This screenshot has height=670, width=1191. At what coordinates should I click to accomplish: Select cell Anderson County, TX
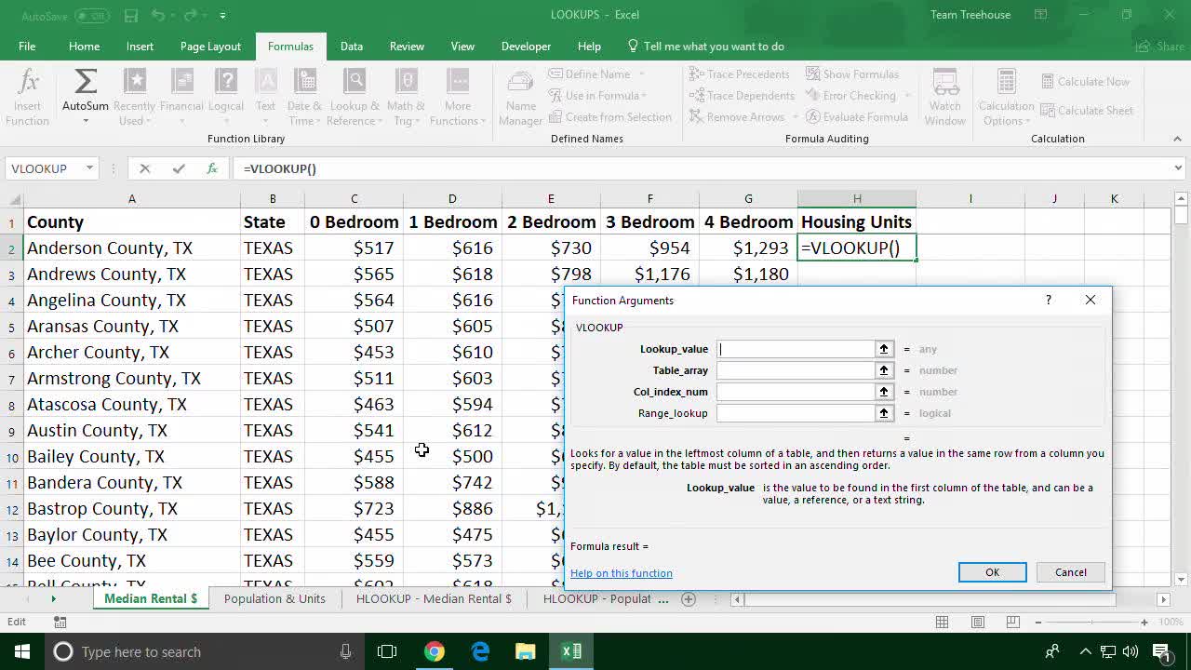132,248
